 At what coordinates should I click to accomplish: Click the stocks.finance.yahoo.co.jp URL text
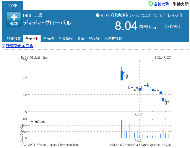(x=140, y=145)
